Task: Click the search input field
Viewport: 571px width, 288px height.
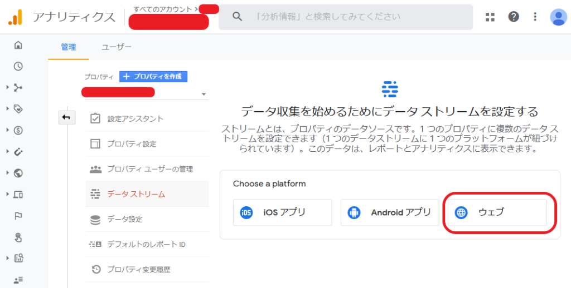Action: click(x=346, y=17)
